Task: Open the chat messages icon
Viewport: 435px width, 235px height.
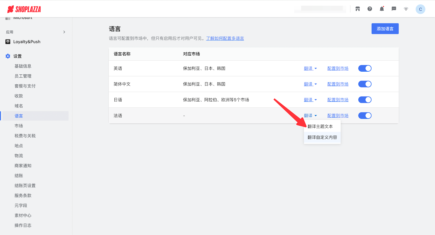Action: pos(394,9)
